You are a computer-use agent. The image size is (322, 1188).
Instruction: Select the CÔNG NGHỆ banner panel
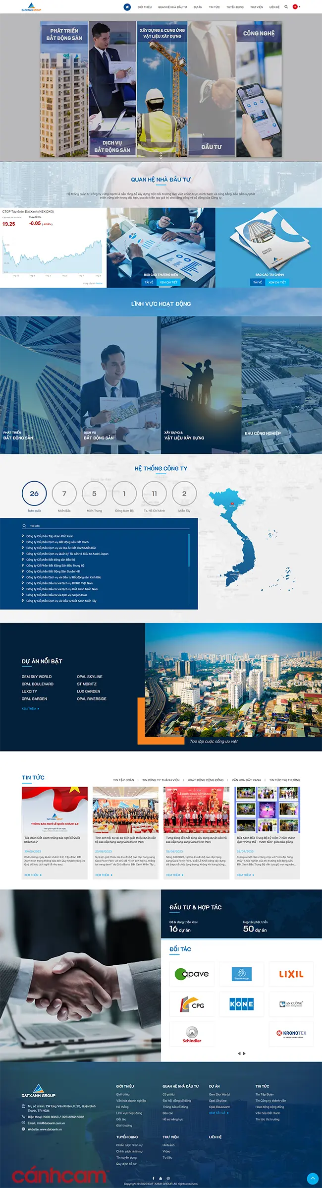pyautogui.click(x=259, y=89)
